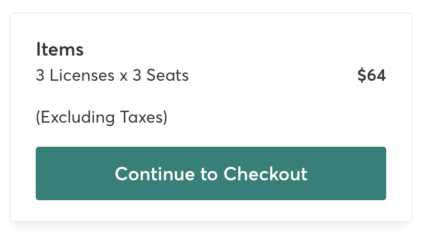Click the Continue to Checkout button

point(210,173)
